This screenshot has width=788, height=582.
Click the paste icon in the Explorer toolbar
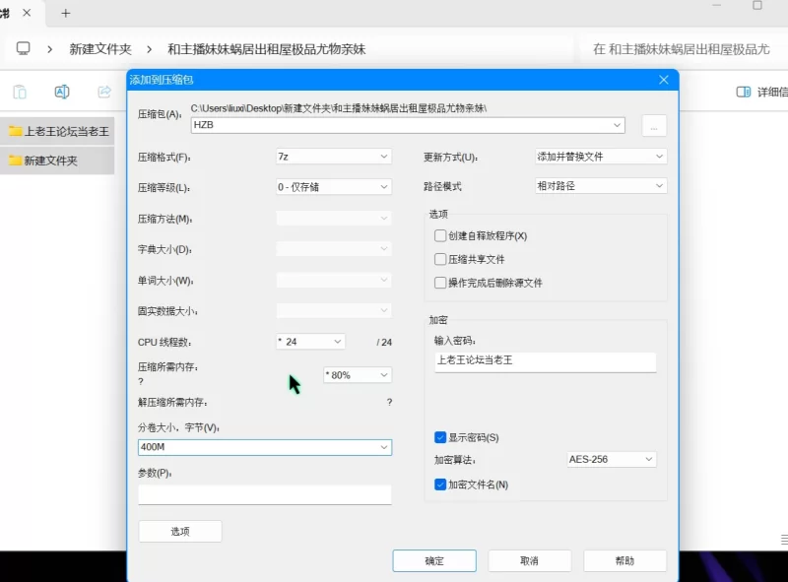[x=20, y=92]
